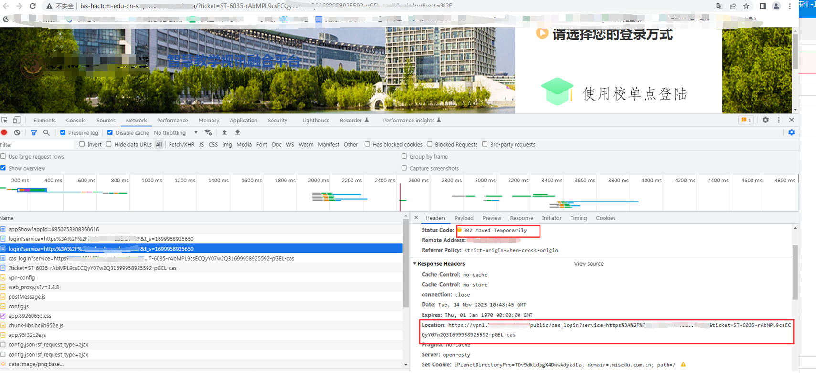The width and height of the screenshot is (816, 373).
Task: Open DevTools three-dot customize menu
Action: click(x=779, y=120)
